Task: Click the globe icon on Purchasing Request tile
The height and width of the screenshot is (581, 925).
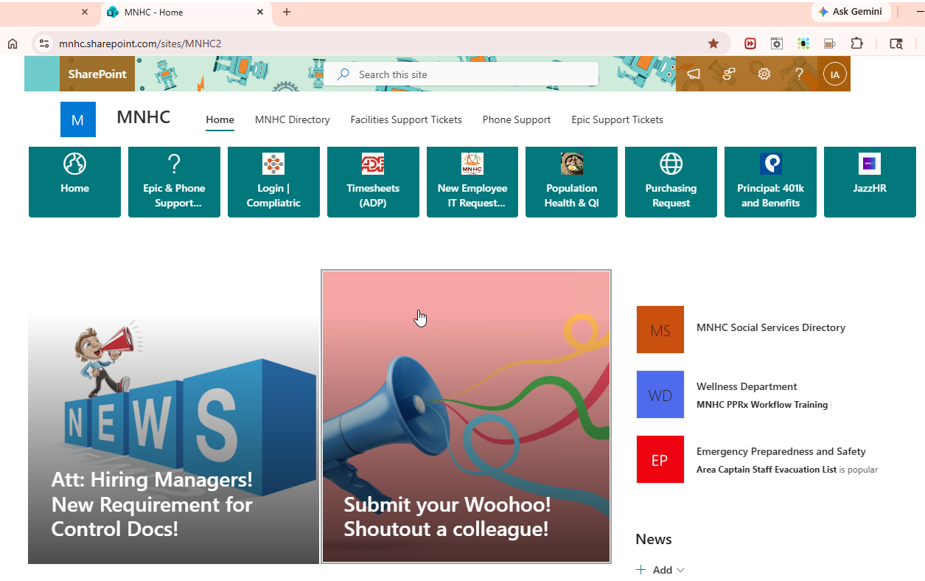Action: tap(671, 164)
